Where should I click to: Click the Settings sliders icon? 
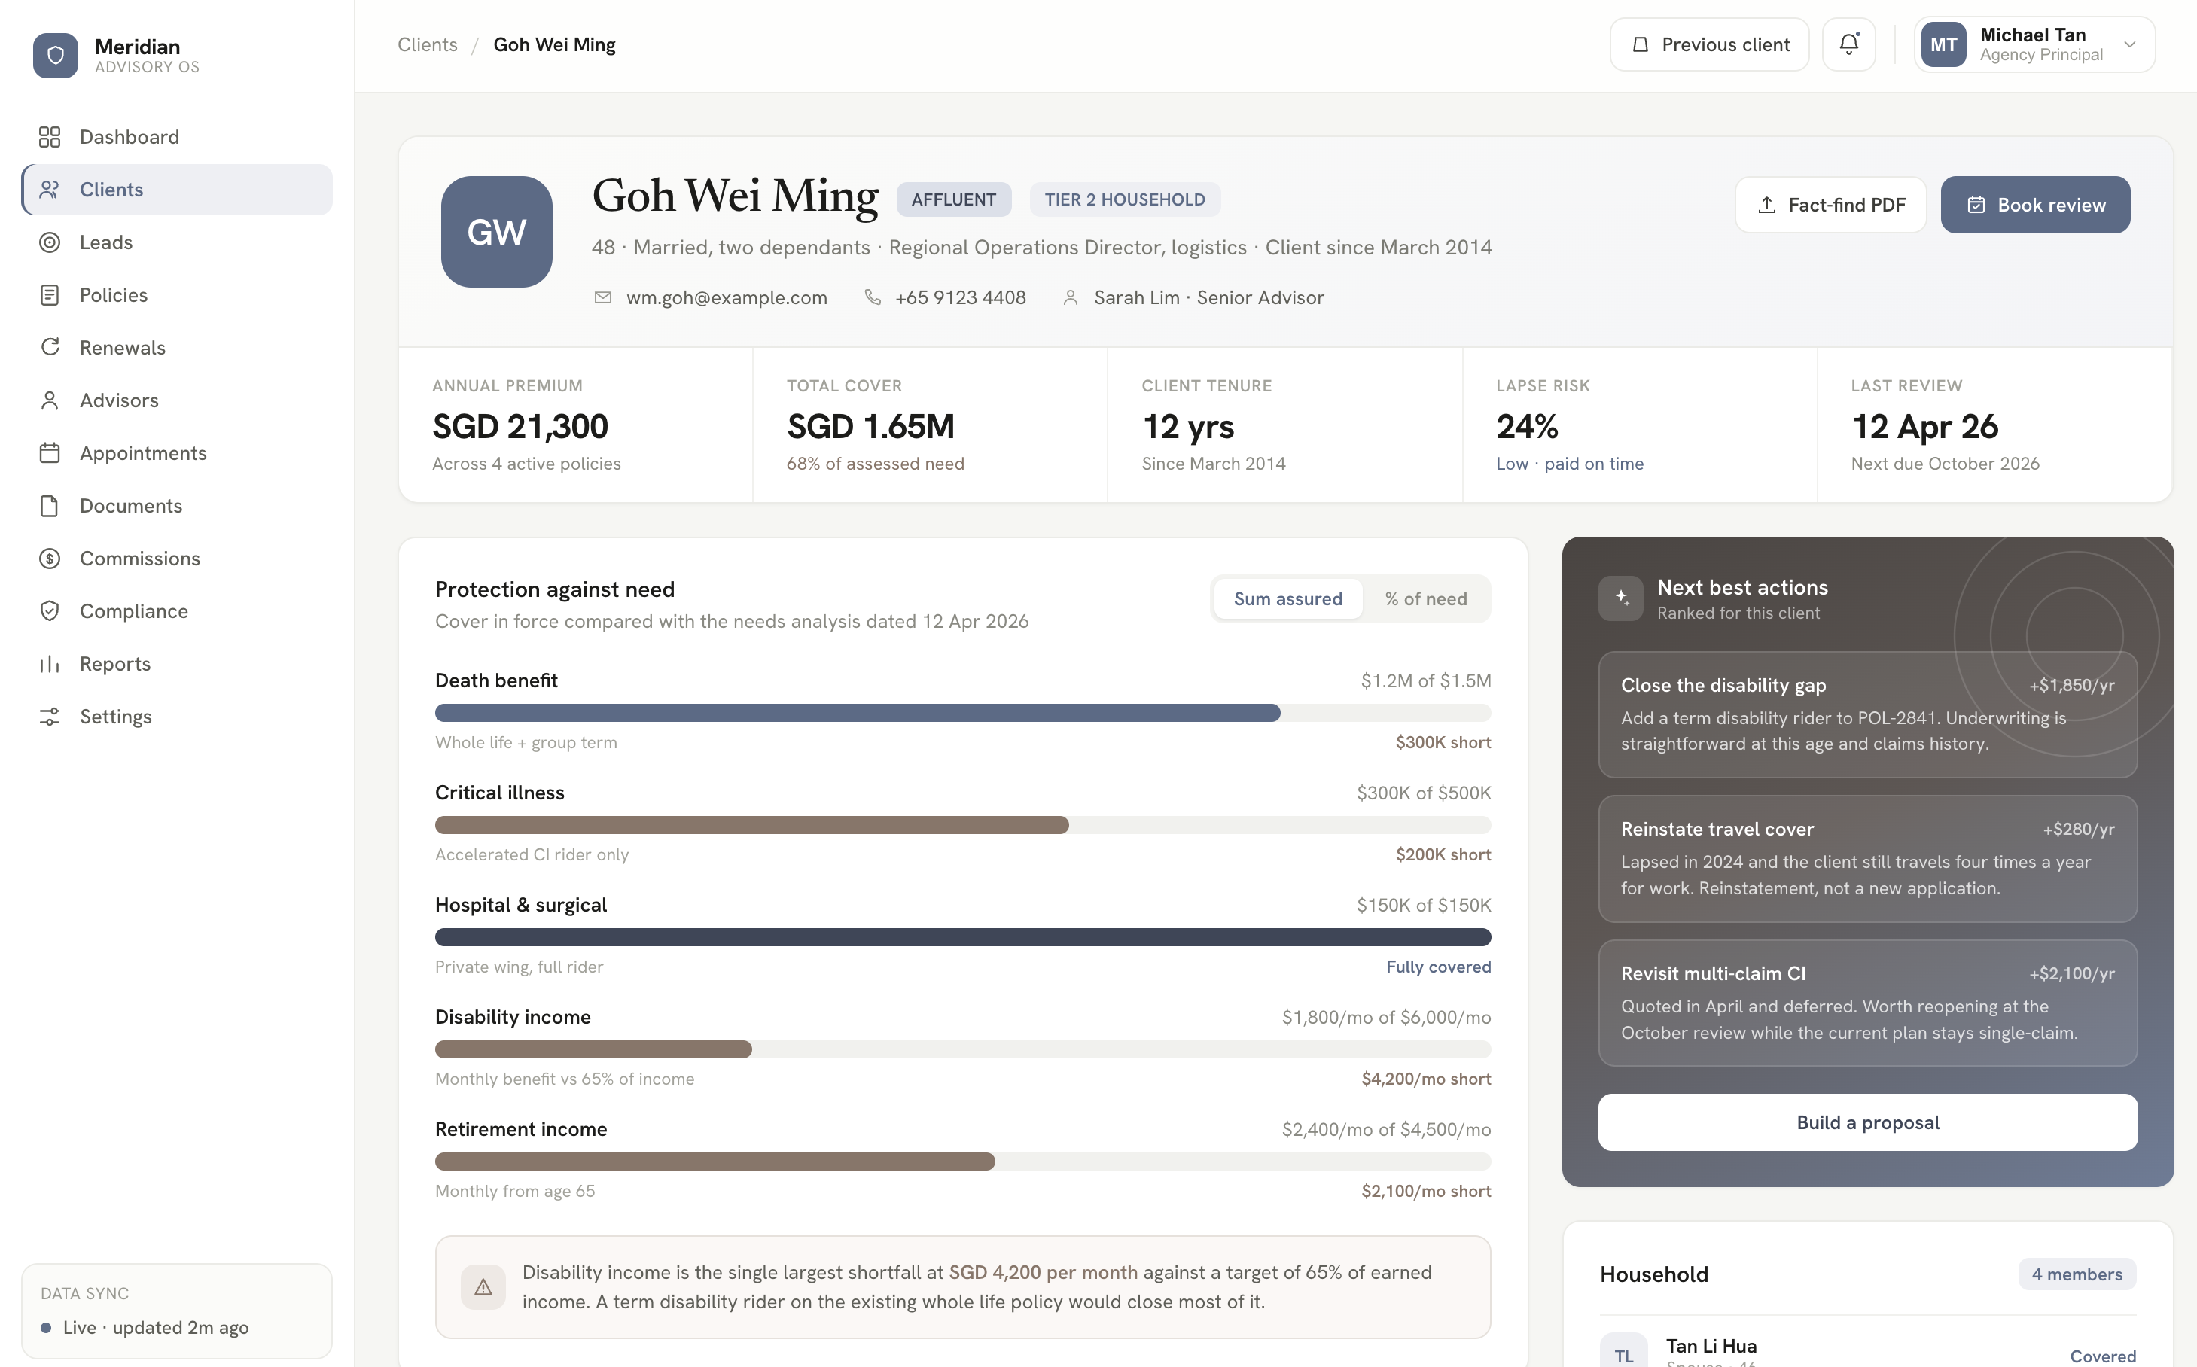(x=50, y=717)
